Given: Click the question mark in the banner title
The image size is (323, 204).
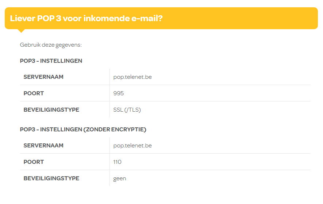Looking at the screenshot, I should (x=161, y=18).
